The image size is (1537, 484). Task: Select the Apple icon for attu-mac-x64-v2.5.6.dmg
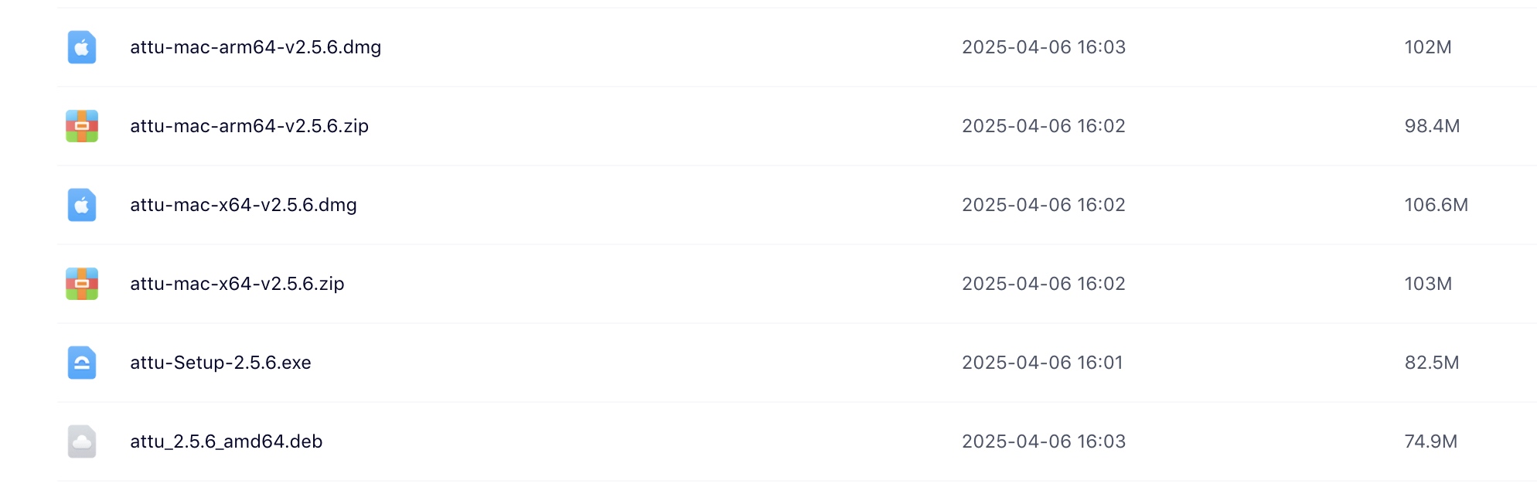(81, 205)
